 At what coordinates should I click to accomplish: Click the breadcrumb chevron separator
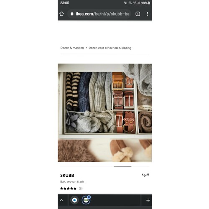tap(86, 48)
